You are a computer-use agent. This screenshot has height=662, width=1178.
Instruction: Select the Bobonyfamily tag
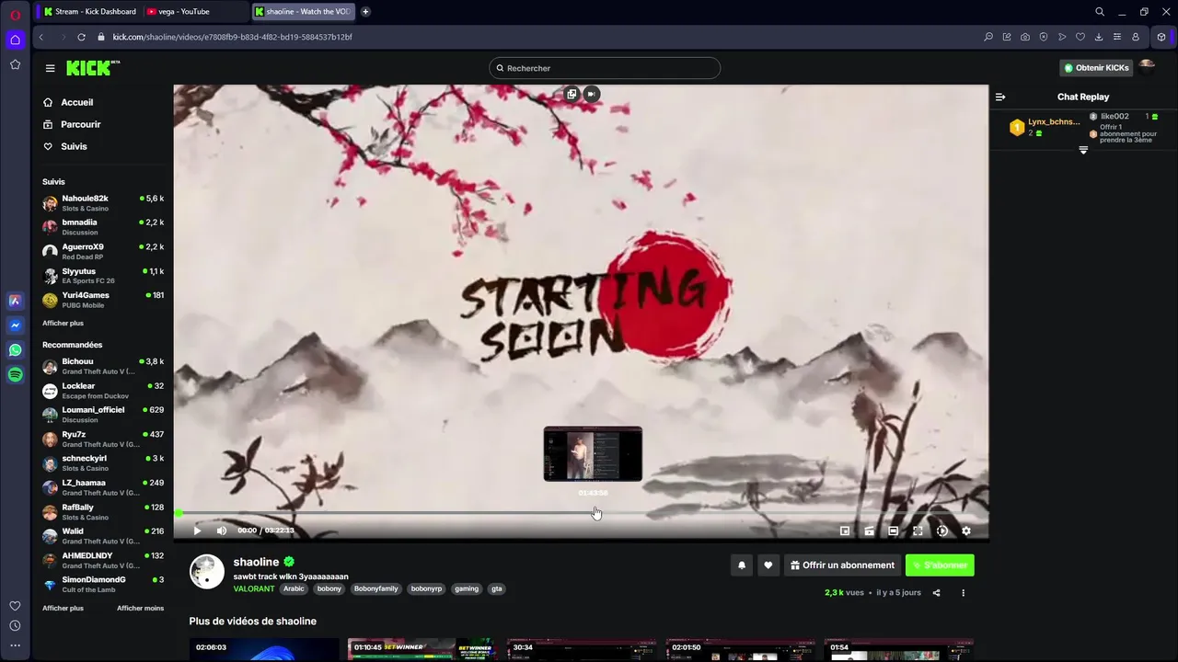[376, 588]
